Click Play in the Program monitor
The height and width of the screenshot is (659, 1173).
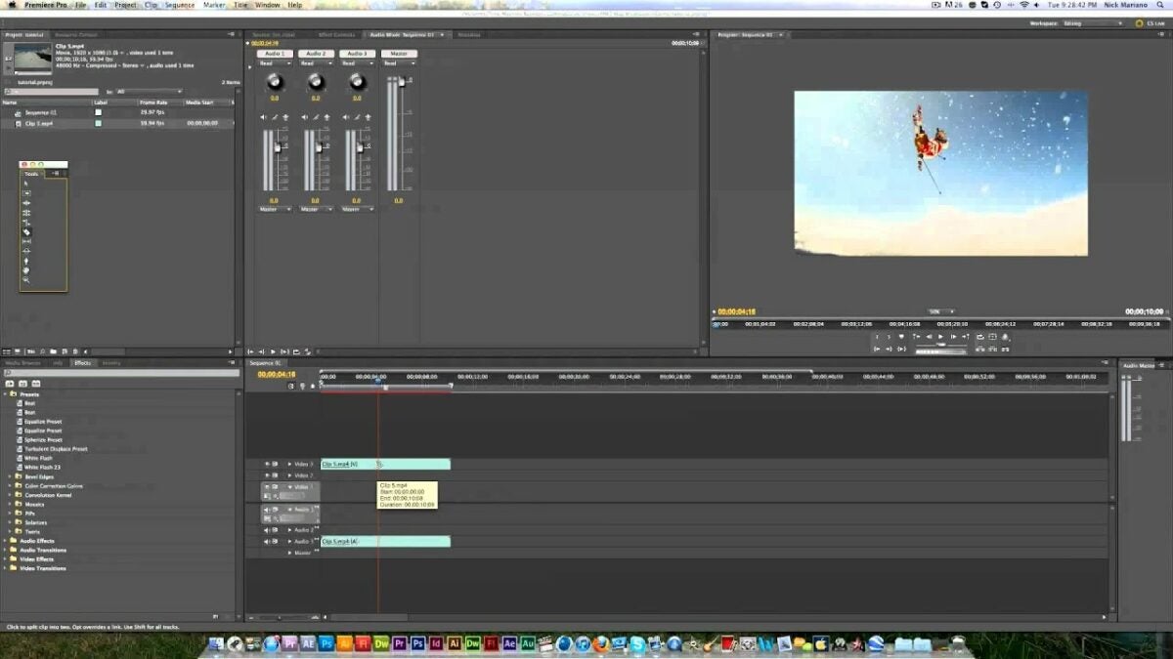tap(940, 337)
